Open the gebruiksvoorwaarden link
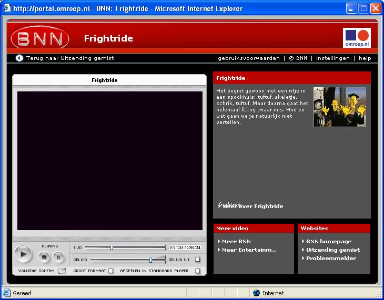The height and width of the screenshot is (300, 384). tap(249, 58)
